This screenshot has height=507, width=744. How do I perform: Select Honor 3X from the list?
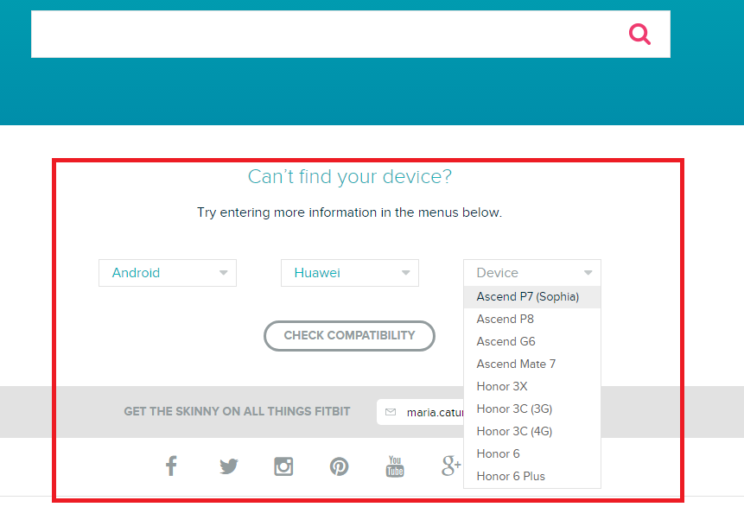(532, 387)
